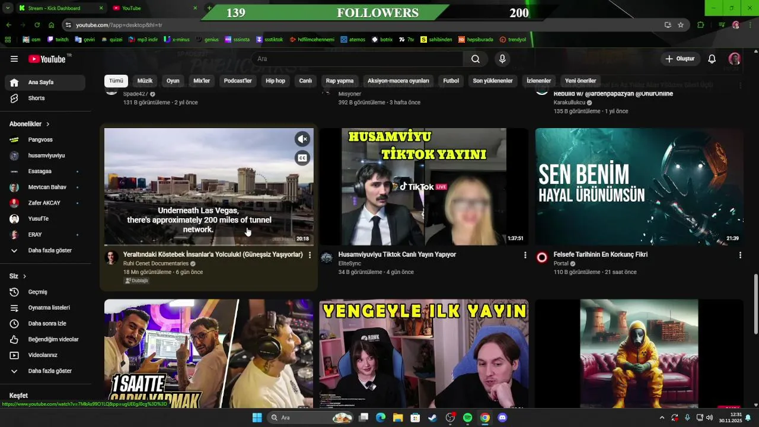Open the sahibinden bookmark
This screenshot has height=427, width=759.
coord(436,40)
